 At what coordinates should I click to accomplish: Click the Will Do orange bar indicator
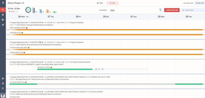(48, 11)
